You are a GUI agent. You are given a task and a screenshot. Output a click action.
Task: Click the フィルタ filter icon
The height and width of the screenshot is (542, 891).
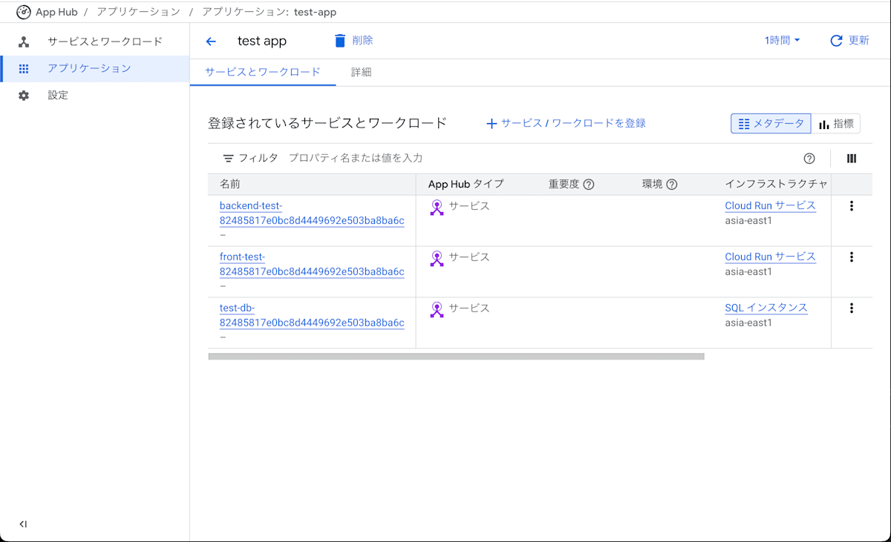[229, 158]
